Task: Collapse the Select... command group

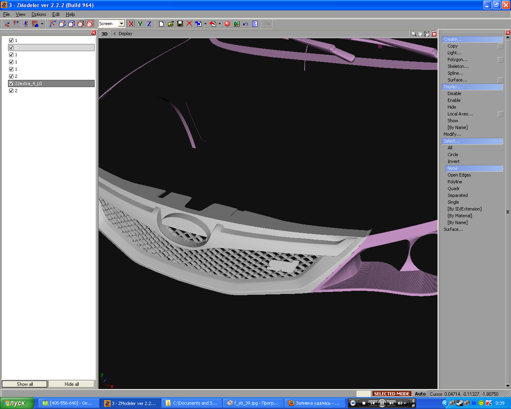Action: click(472, 141)
